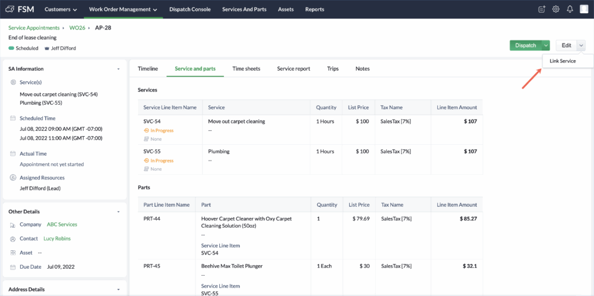Toggle the Edit dropdown arrow
Screen dimensions: 594x296
click(581, 45)
